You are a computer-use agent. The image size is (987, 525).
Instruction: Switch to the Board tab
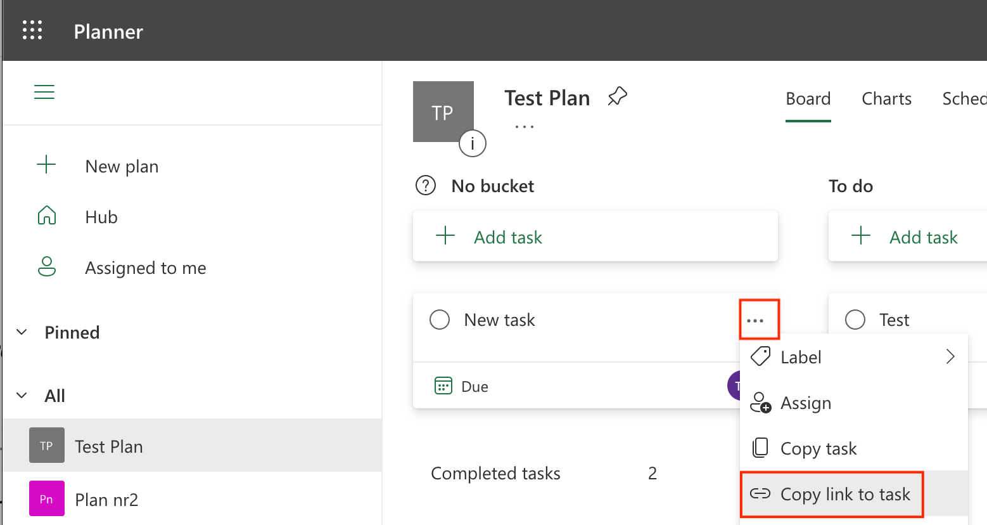point(808,99)
